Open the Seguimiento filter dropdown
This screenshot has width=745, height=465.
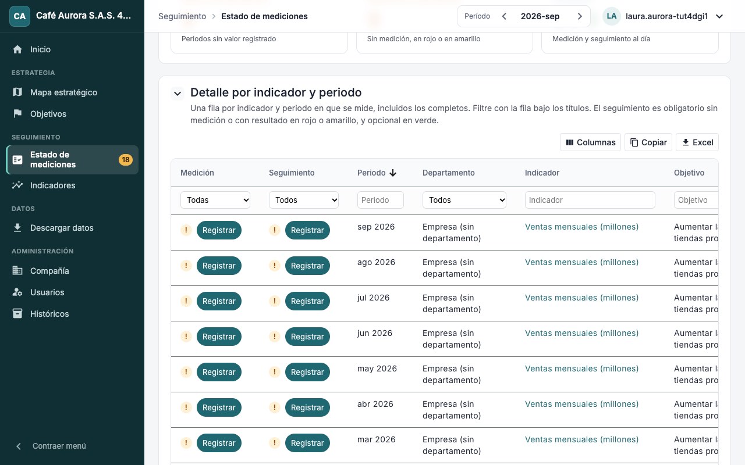pos(304,200)
